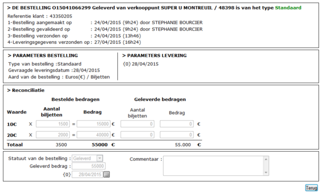This screenshot has height=196, width=323.
Task: Click the 20€ delivered note count field
Action: (x=137, y=135)
